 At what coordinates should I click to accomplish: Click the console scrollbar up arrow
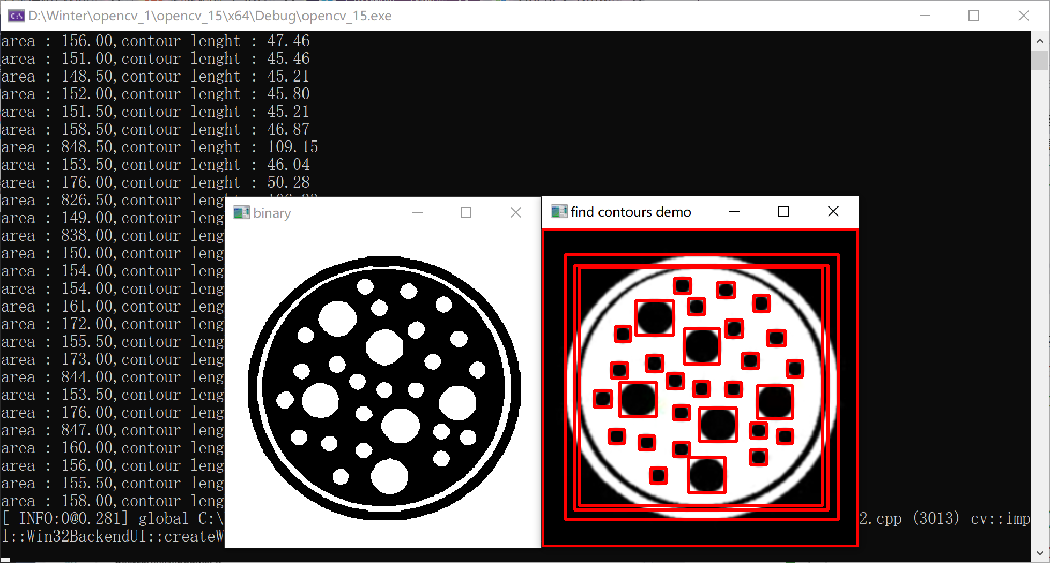pyautogui.click(x=1040, y=41)
